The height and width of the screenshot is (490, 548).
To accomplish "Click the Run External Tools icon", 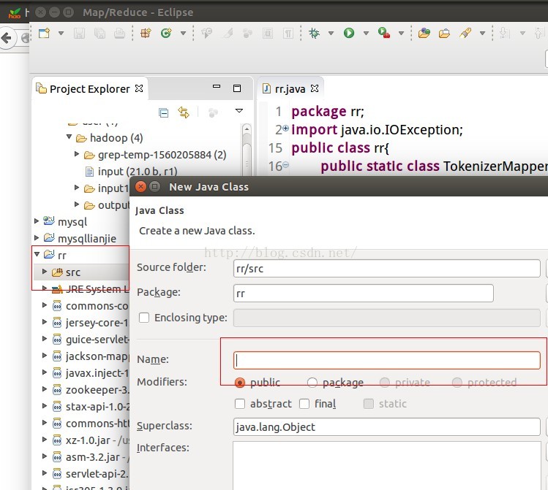I will pyautogui.click(x=383, y=33).
